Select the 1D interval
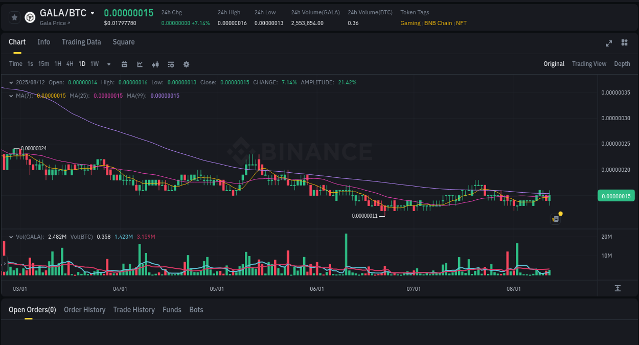Screen dimensions: 639x345 coord(82,64)
